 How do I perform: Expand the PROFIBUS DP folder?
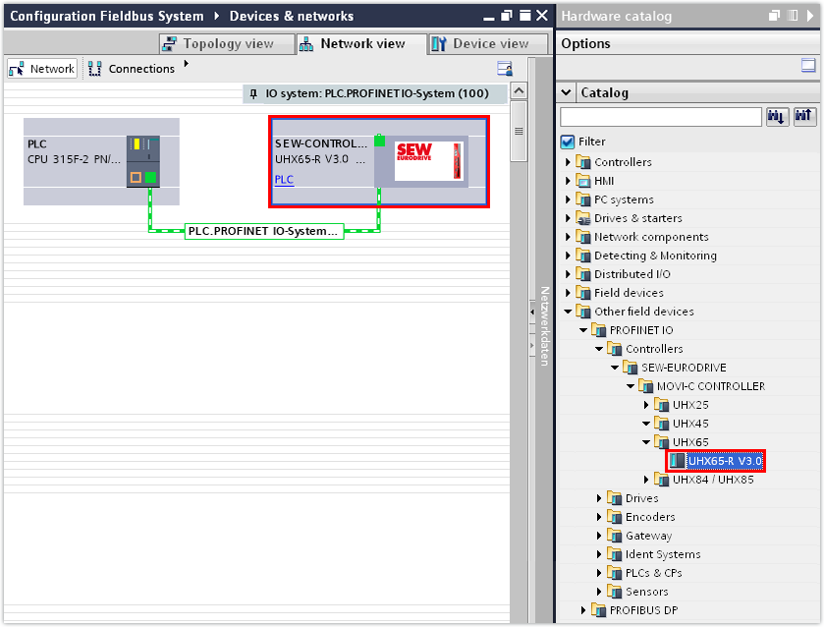coord(583,610)
